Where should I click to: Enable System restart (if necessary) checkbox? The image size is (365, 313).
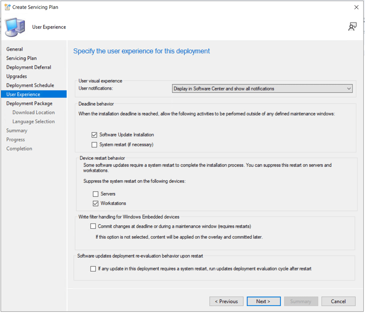point(94,145)
